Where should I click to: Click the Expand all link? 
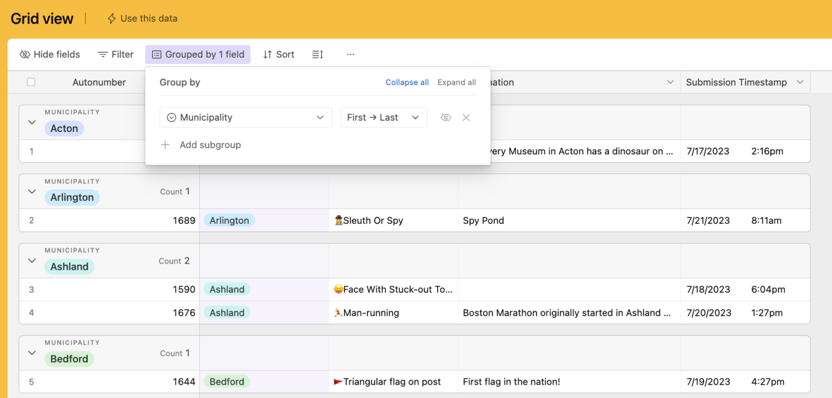456,82
